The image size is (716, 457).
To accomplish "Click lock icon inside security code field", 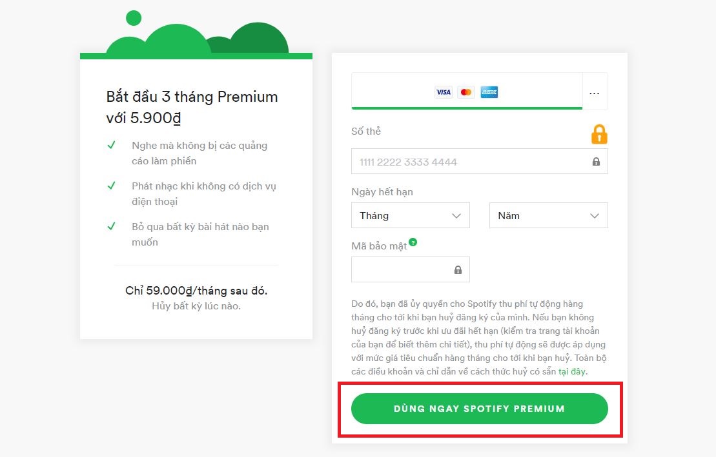I will pos(458,270).
